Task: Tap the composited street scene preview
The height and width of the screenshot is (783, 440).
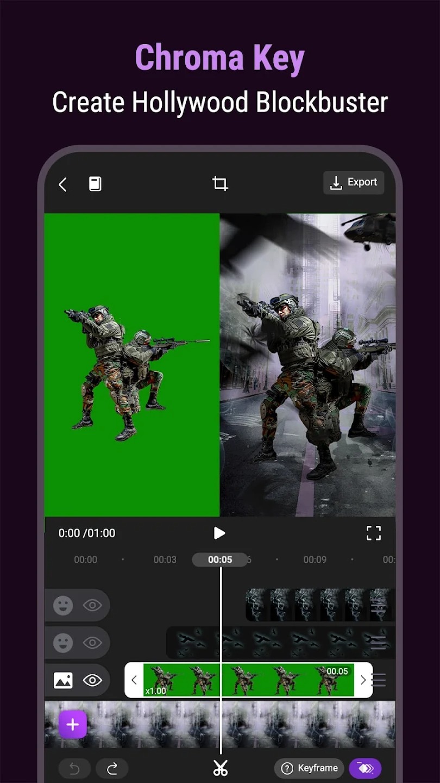Action: [307, 365]
